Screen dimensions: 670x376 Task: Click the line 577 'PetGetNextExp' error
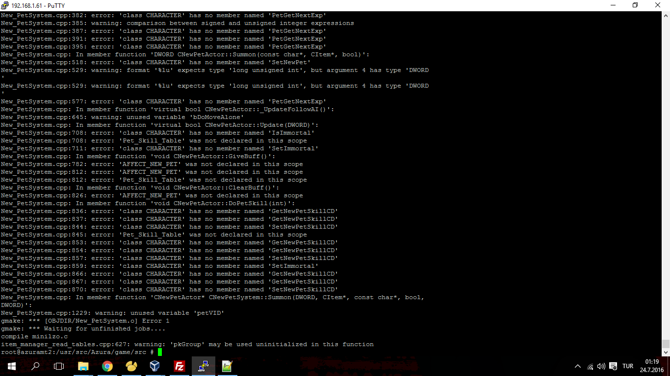tap(164, 101)
